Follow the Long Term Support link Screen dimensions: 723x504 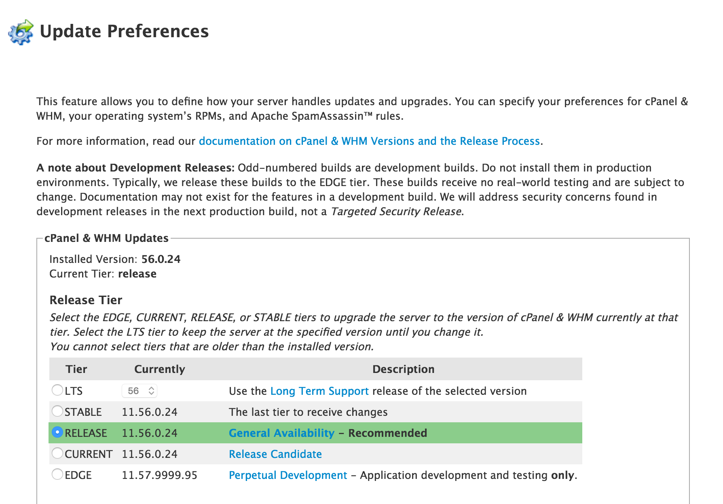coord(319,391)
